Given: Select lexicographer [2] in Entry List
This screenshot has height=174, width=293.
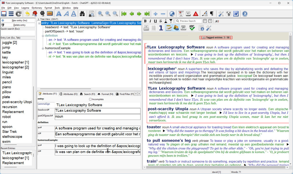Looking at the screenshot, I should (x=15, y=67).
